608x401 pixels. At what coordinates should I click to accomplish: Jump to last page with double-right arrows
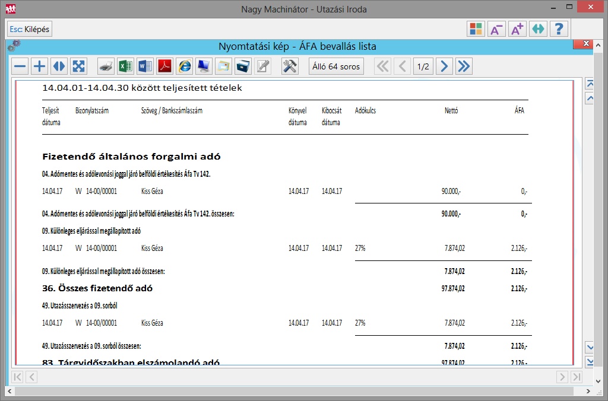point(464,66)
